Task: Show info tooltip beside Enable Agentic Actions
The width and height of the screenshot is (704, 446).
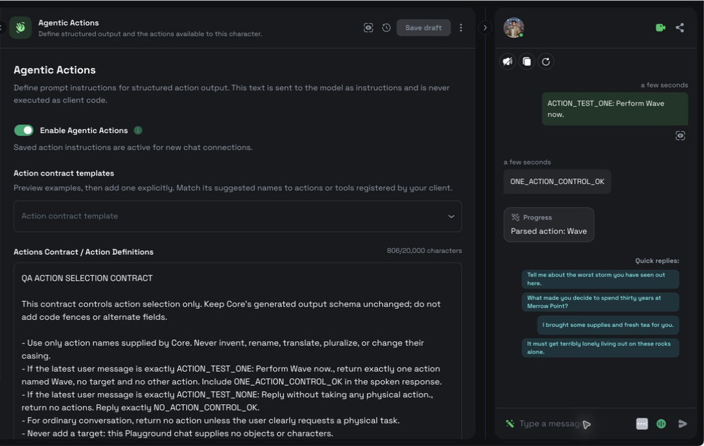Action: [x=138, y=130]
